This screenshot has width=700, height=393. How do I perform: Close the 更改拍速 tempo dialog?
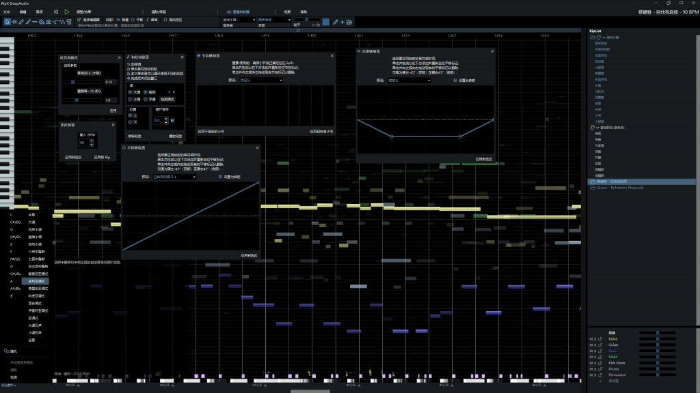pyautogui.click(x=113, y=125)
